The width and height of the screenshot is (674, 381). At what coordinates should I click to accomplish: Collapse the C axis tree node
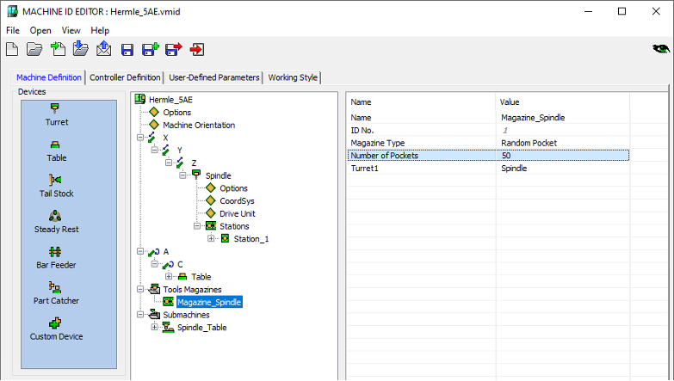tap(154, 264)
